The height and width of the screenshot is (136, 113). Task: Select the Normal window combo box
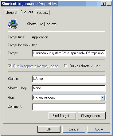(69, 98)
